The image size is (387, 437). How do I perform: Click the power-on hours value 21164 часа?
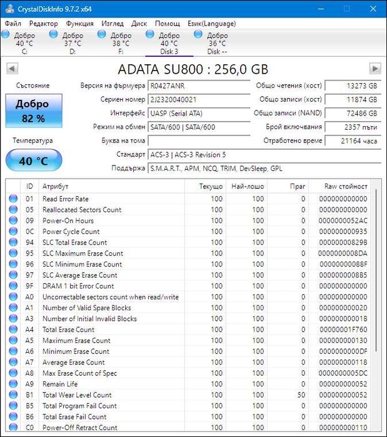353,140
